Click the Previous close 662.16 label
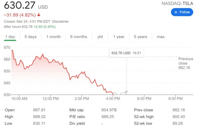Viewport: 199px width, 129px height. [x=186, y=63]
